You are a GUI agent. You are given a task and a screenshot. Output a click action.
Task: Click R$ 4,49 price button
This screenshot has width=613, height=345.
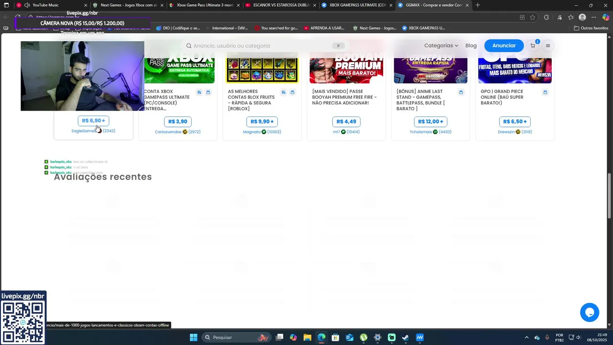(346, 122)
